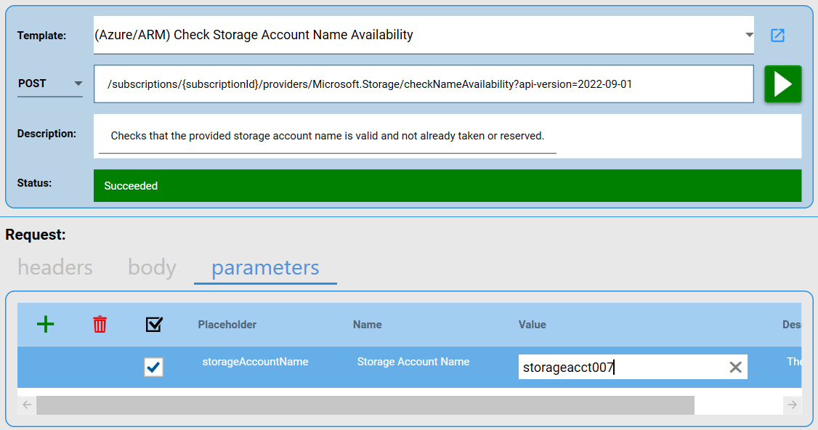Select the parameters tab
Screen dimensions: 818x430
(265, 267)
